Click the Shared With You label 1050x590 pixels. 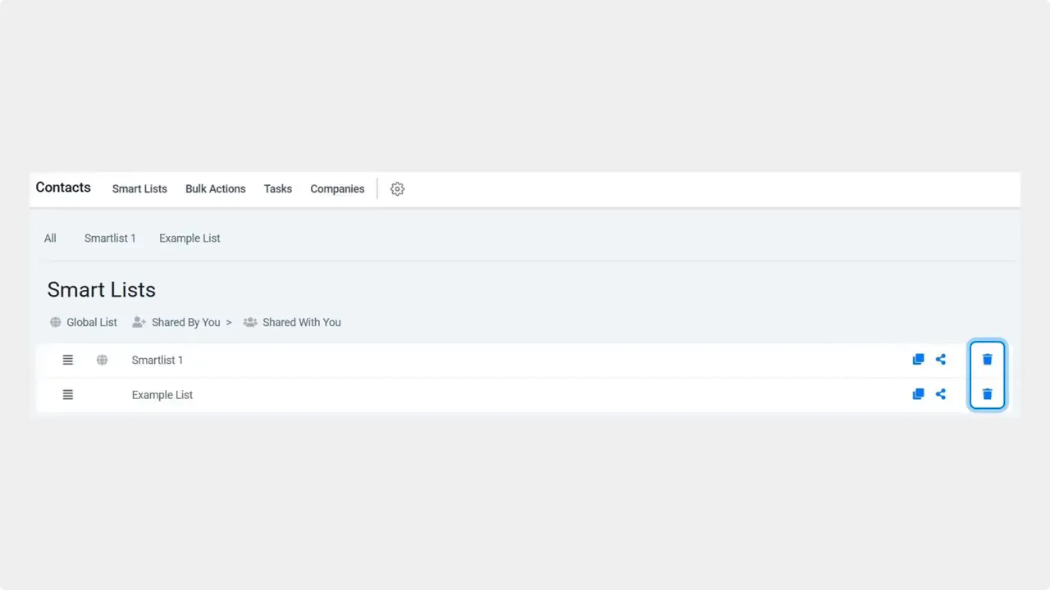point(302,322)
